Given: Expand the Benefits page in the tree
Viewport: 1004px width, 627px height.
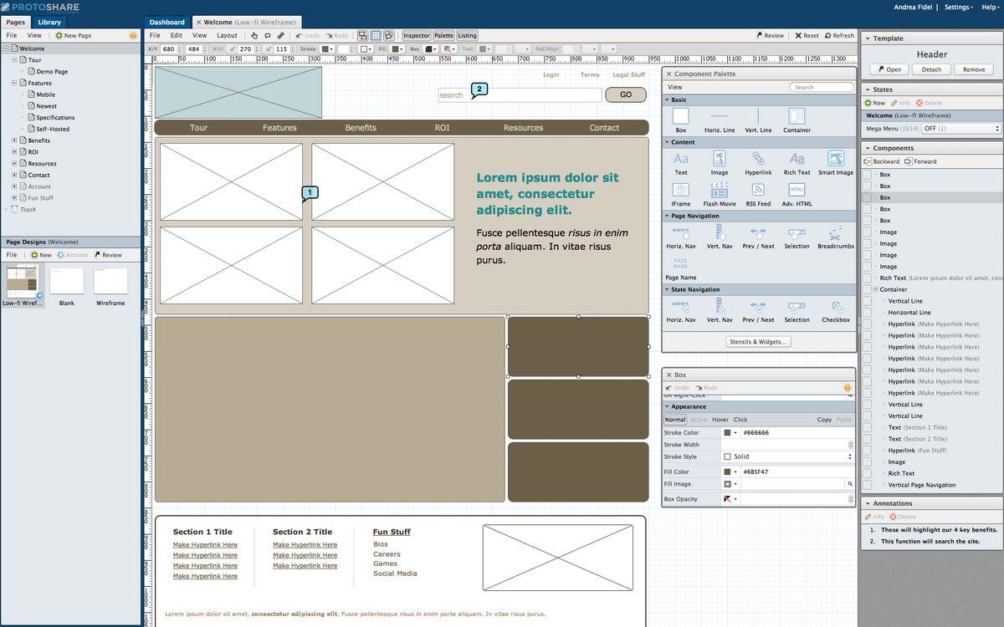Looking at the screenshot, I should pyautogui.click(x=14, y=140).
